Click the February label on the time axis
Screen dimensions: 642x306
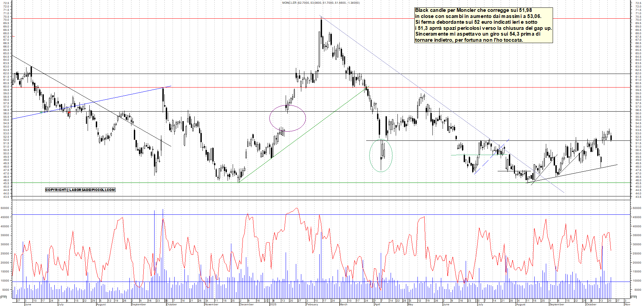point(312,304)
